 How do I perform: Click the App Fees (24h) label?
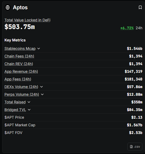(18, 79)
